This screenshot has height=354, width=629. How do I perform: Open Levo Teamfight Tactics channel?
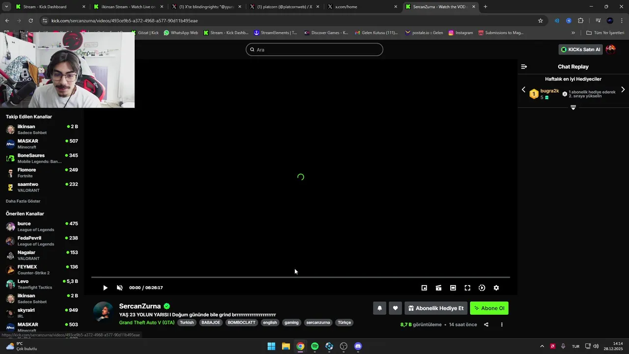(42, 284)
